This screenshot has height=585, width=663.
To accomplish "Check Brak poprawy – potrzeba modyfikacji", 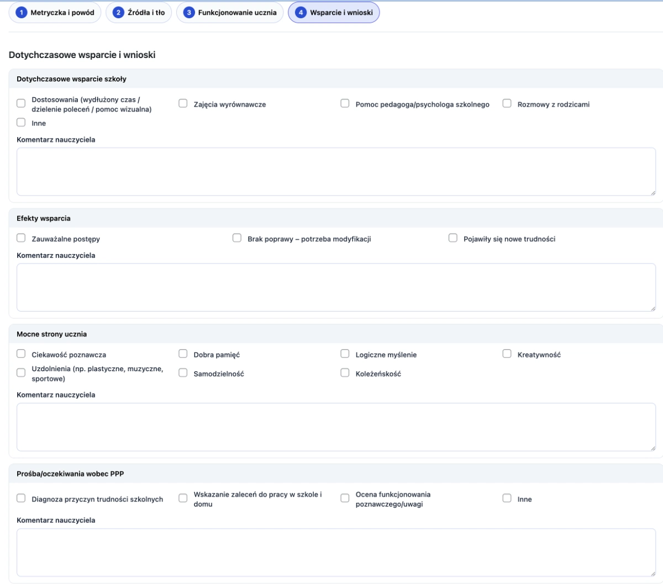I will click(x=237, y=238).
